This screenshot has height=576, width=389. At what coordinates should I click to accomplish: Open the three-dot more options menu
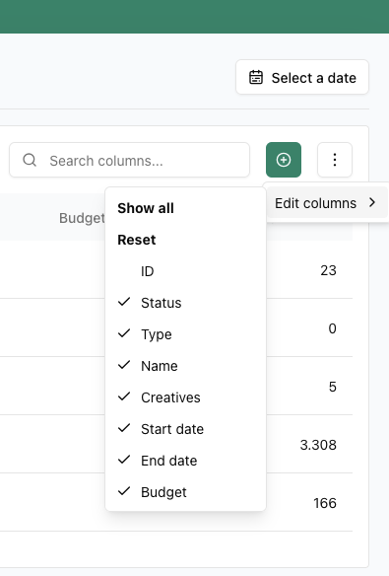point(335,160)
